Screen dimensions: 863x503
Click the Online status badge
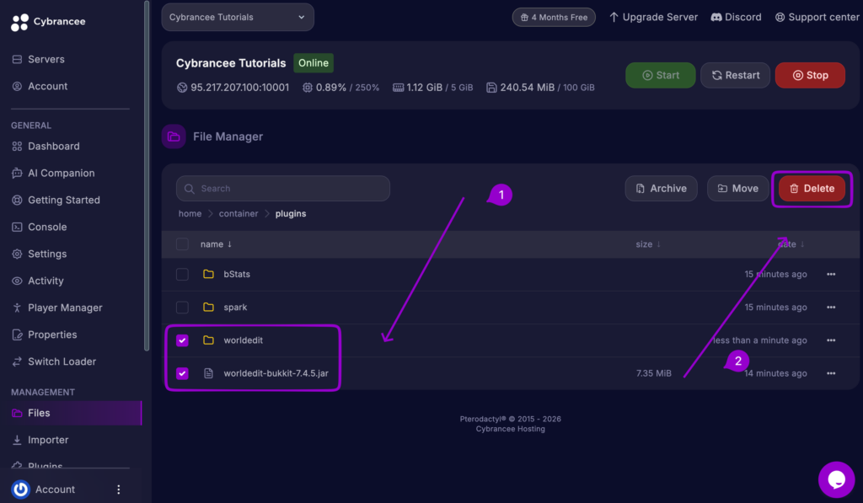[314, 62]
